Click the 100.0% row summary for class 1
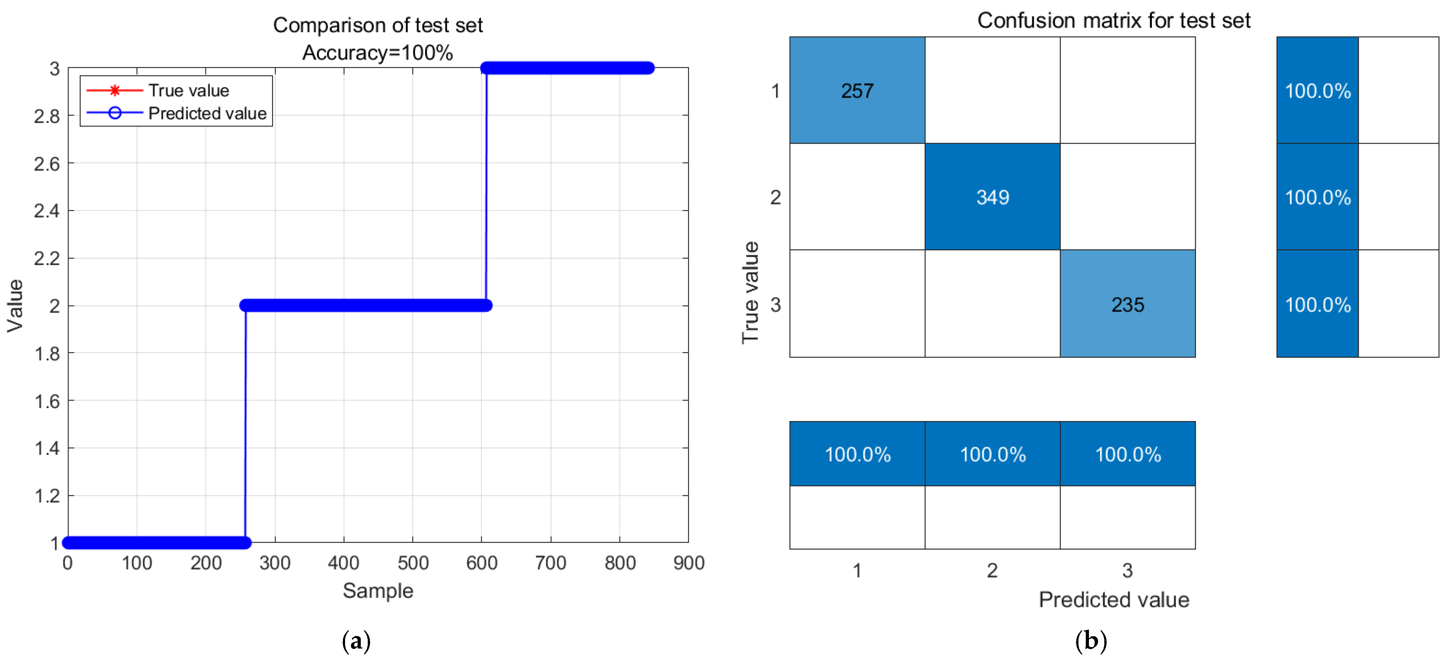Image resolution: width=1449 pixels, height=659 pixels. coord(1317,91)
